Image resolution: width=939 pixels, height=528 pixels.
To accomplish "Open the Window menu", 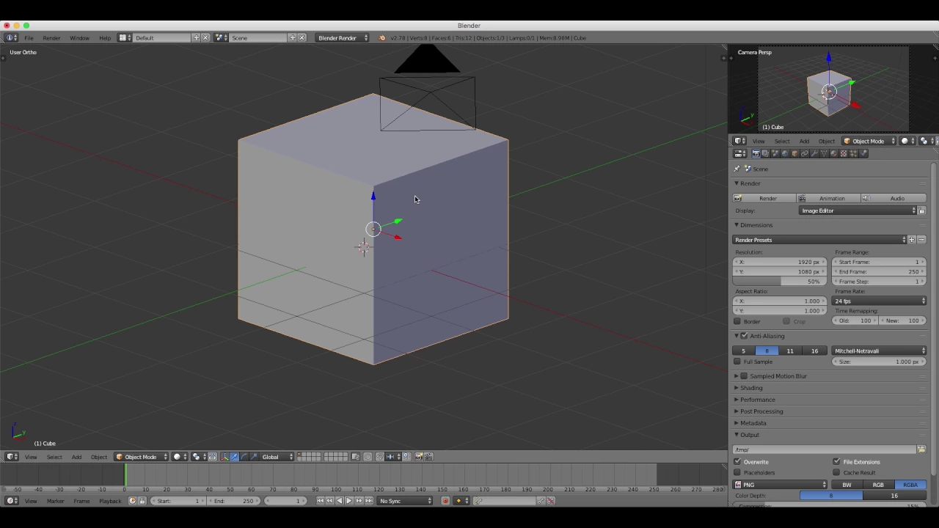I will tap(79, 38).
